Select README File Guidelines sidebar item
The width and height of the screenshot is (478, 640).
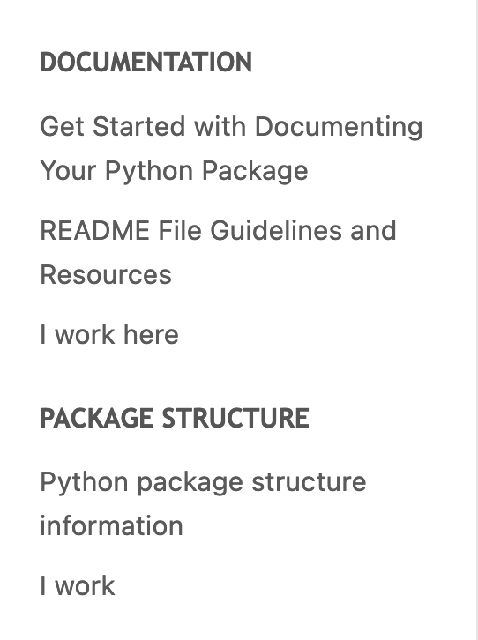tap(218, 252)
